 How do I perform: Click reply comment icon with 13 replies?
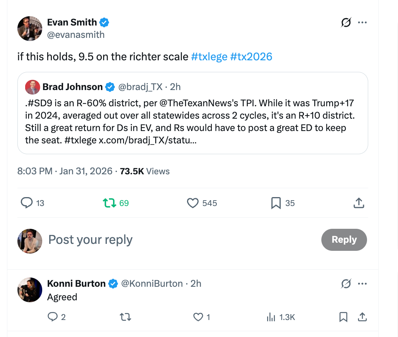point(27,203)
